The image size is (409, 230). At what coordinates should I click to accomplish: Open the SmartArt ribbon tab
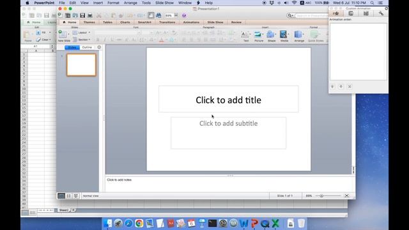tap(144, 22)
